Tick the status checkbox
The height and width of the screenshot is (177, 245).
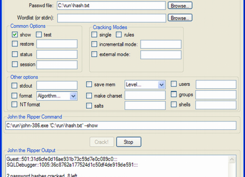click(15, 54)
